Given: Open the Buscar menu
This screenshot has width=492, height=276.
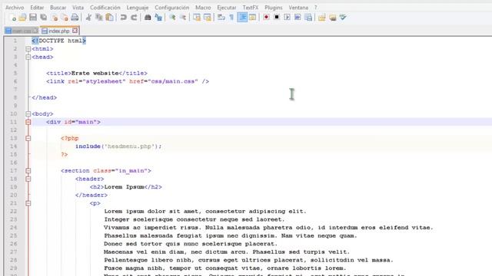Looking at the screenshot, I should coord(58,7).
